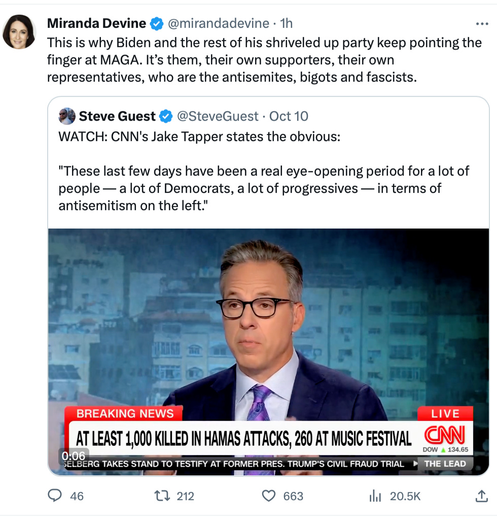Click the share upload icon
This screenshot has width=497, height=517.
pyautogui.click(x=481, y=496)
